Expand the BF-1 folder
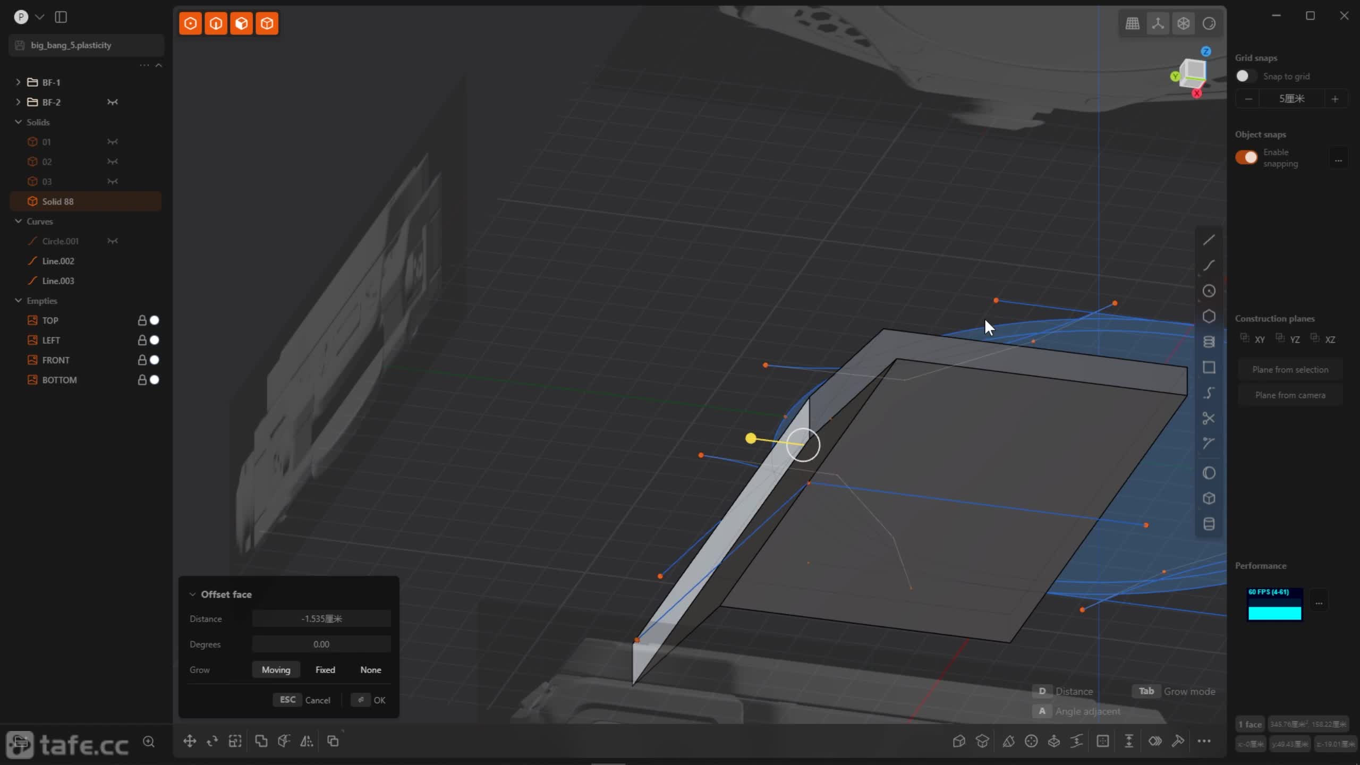 pyautogui.click(x=18, y=82)
